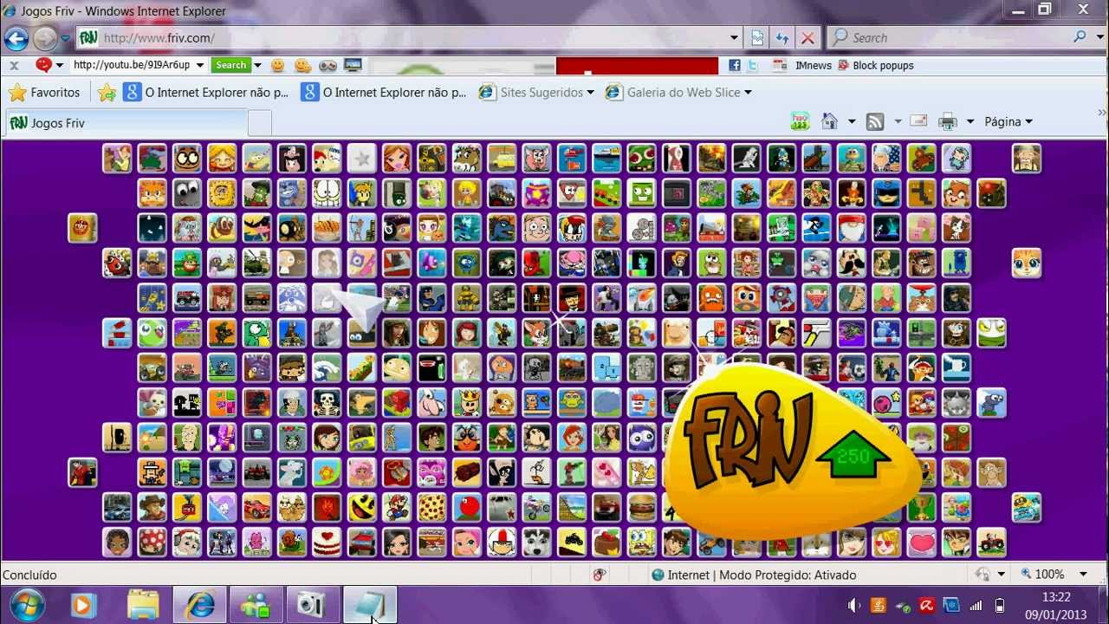Click the browser Forward button

tap(45, 38)
